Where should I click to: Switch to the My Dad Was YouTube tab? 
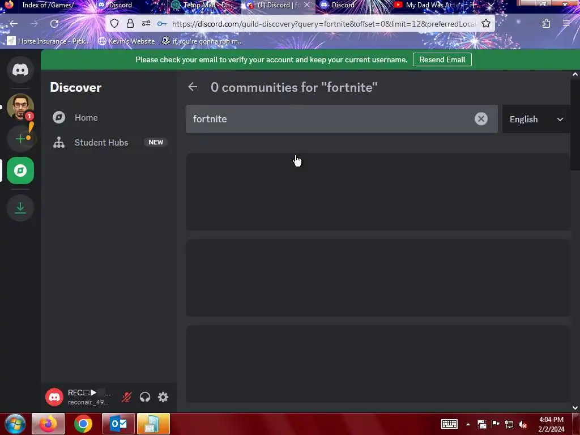coord(427,5)
